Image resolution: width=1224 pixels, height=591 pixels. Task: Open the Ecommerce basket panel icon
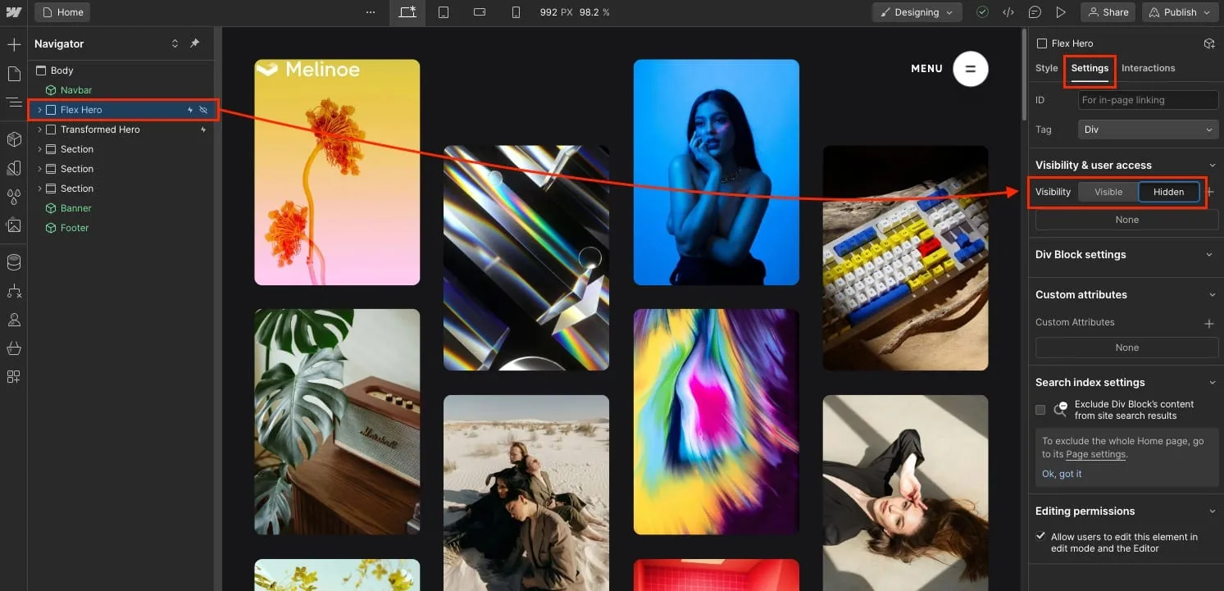[14, 348]
